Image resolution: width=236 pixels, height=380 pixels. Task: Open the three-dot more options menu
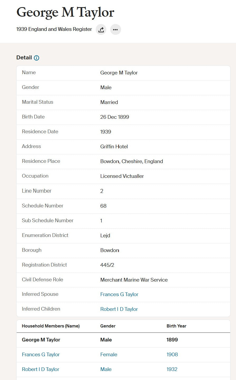(x=115, y=30)
